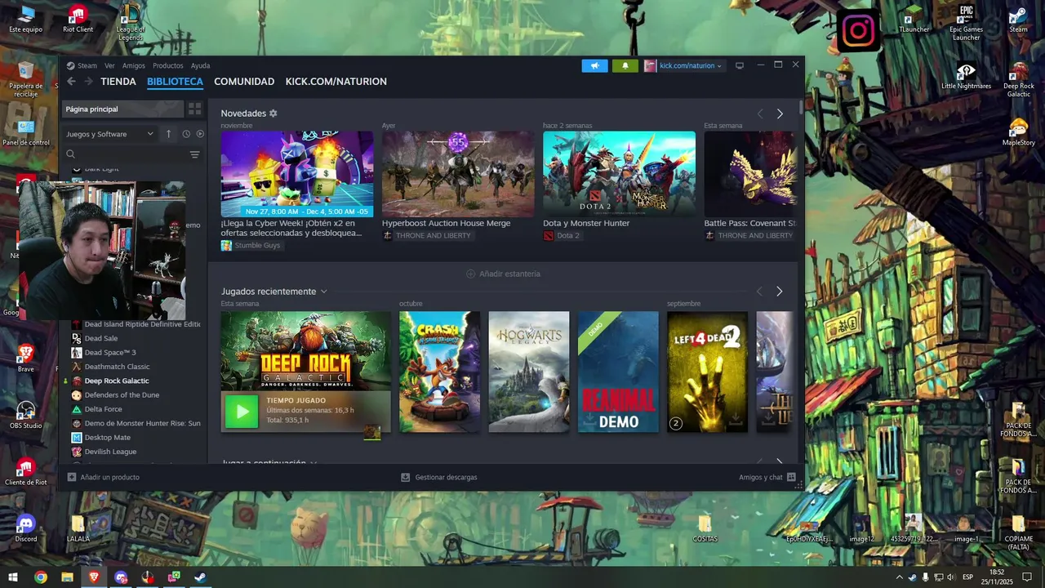The image size is (1045, 588).
Task: Open Crash Bandicoot game cover
Action: click(439, 372)
